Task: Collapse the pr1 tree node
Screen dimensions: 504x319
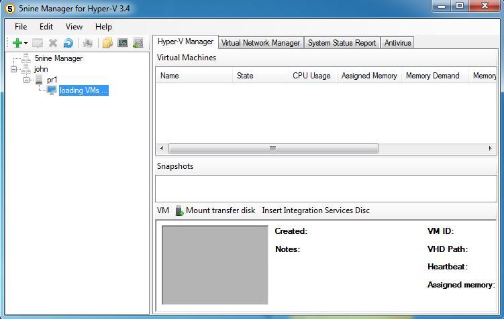Action: (26, 80)
